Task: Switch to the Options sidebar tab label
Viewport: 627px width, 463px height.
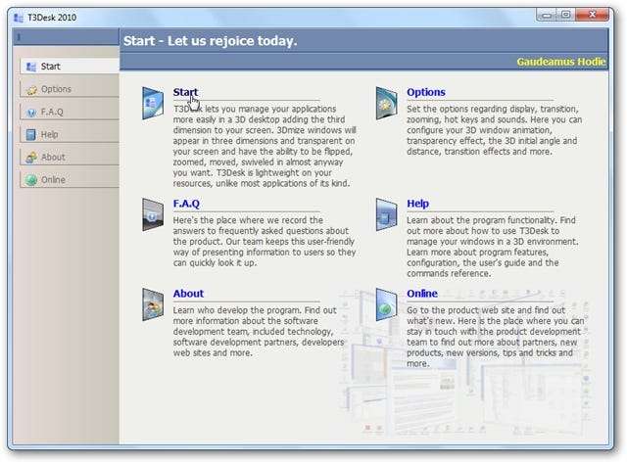Action: (56, 89)
